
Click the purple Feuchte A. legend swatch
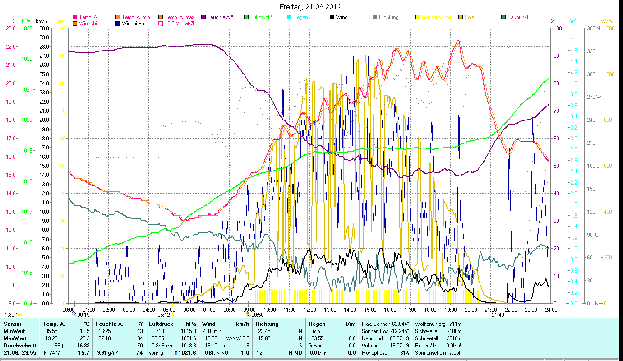click(204, 17)
